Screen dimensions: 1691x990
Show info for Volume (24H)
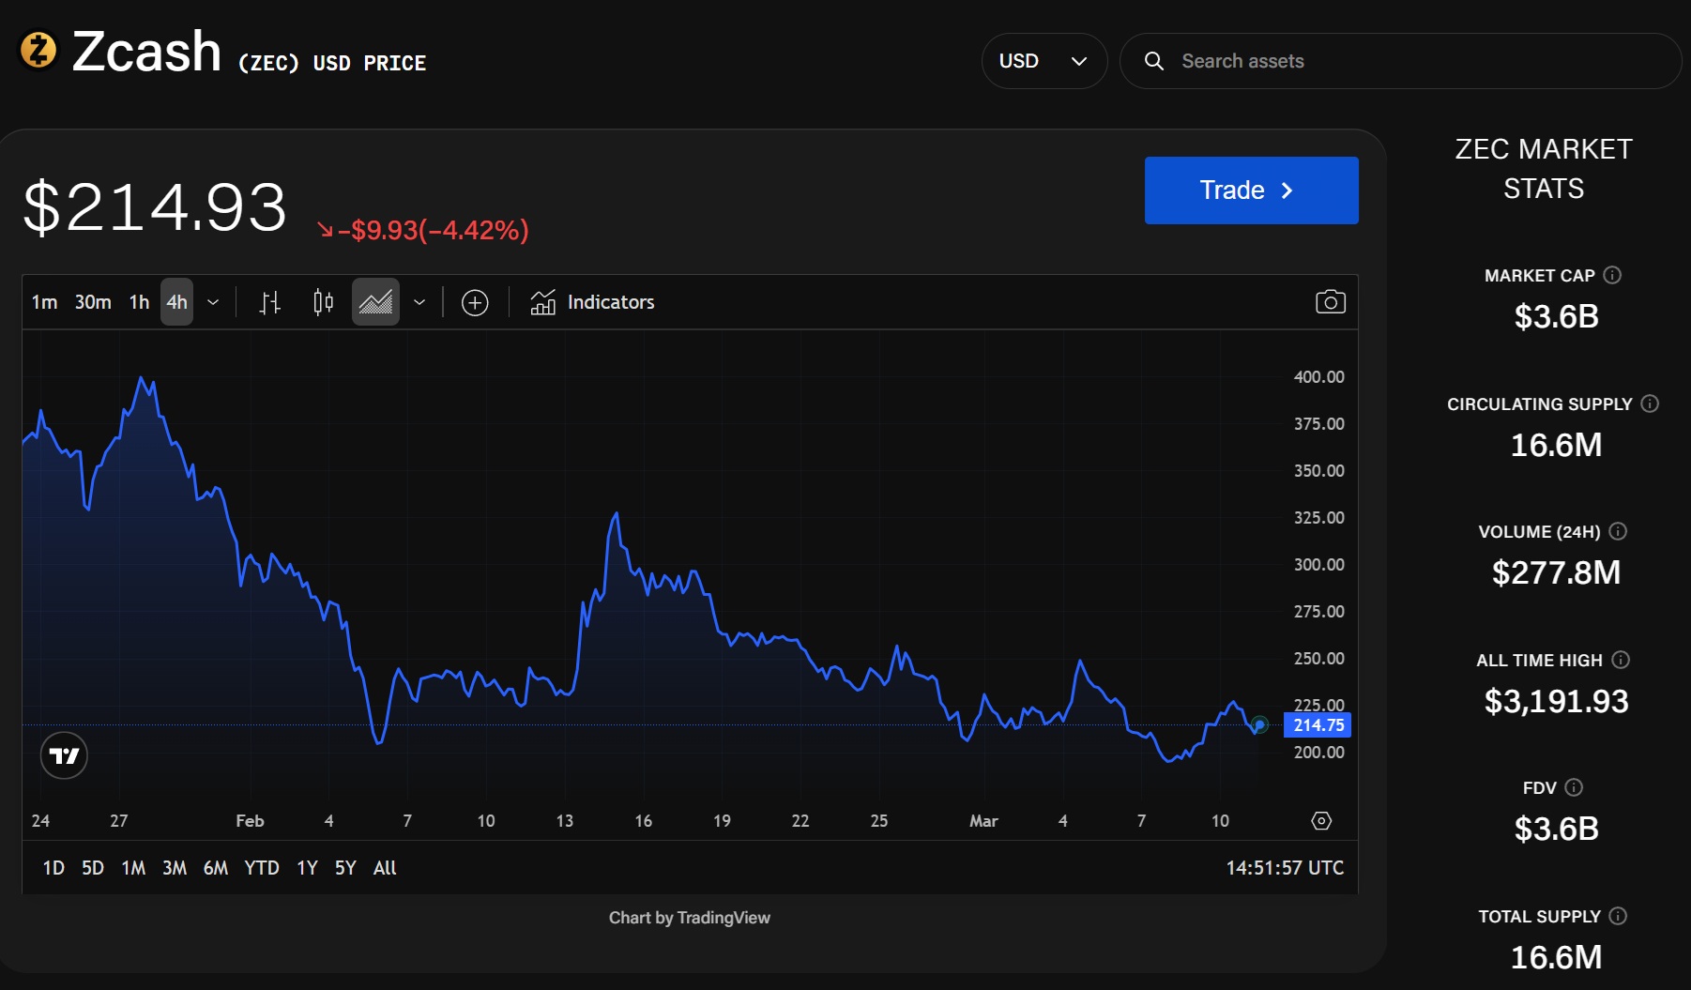click(1618, 531)
